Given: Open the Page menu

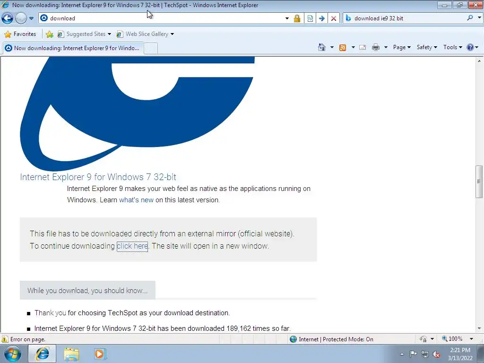Looking at the screenshot, I should pyautogui.click(x=402, y=47).
